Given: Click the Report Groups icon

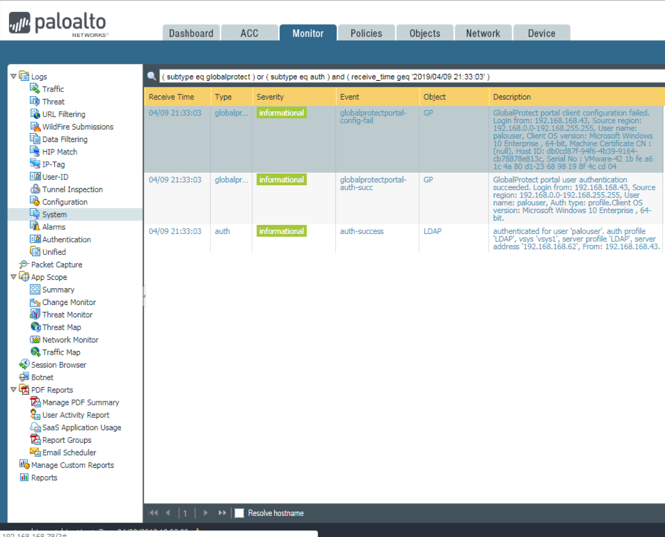Looking at the screenshot, I should (35, 440).
